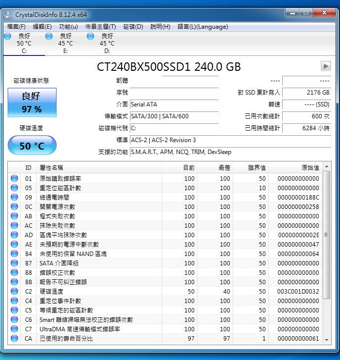Select the E: drive tab
The height and width of the screenshot is (360, 340).
[x=66, y=44]
